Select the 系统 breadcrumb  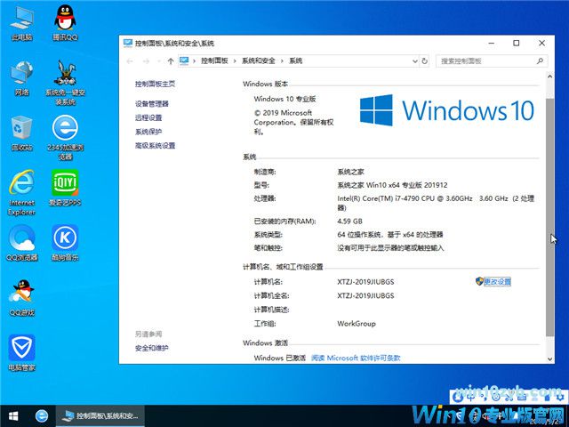(296, 60)
